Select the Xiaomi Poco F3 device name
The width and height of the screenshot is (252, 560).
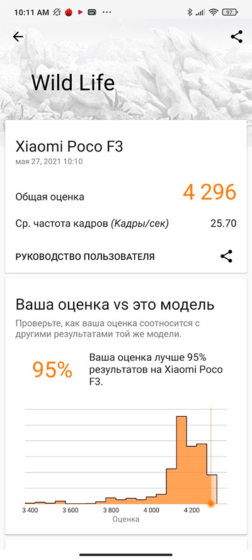(x=69, y=147)
